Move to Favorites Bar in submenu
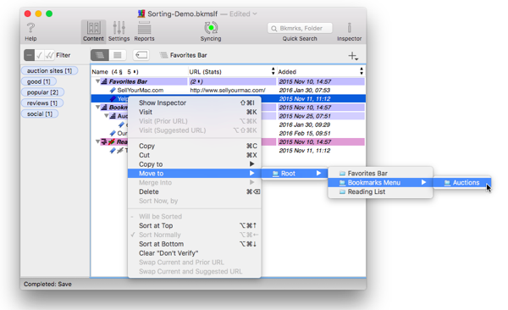This screenshot has width=508, height=310. point(380,174)
